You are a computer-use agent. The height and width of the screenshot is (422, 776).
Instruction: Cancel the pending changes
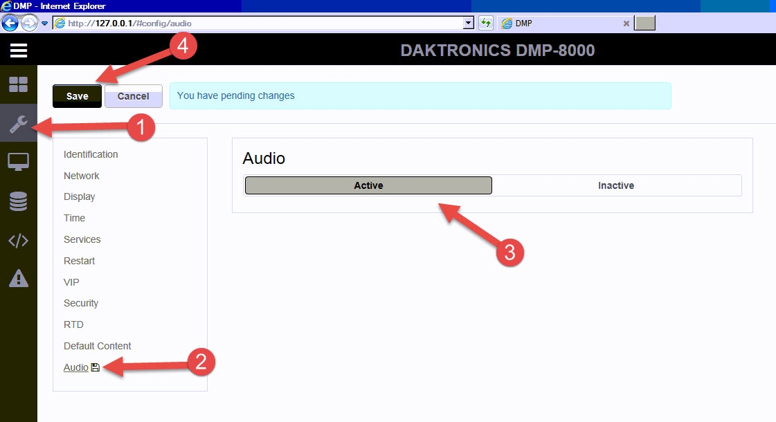pyautogui.click(x=133, y=96)
